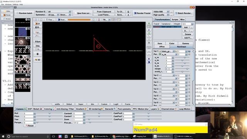Select the blue thumbnail in flame list
This screenshot has height=139, width=247.
(x=22, y=32)
